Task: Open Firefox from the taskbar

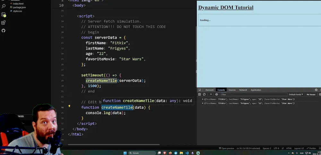Action: tap(170, 153)
